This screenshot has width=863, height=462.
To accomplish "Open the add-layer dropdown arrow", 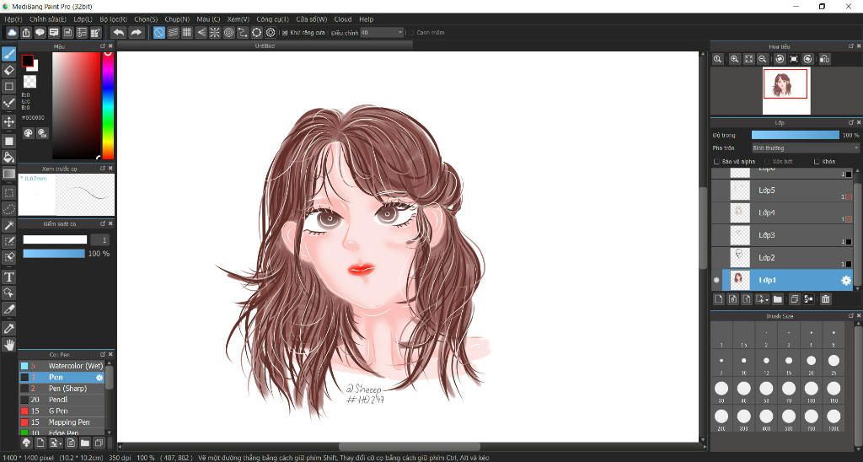I will coord(767,300).
